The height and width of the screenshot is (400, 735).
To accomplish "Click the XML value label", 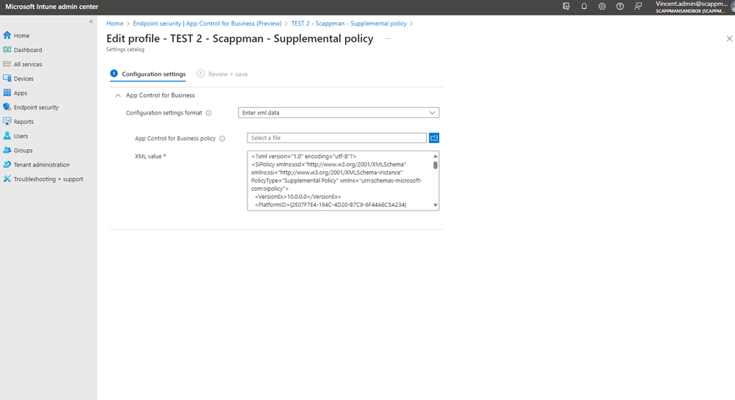I will pyautogui.click(x=148, y=156).
